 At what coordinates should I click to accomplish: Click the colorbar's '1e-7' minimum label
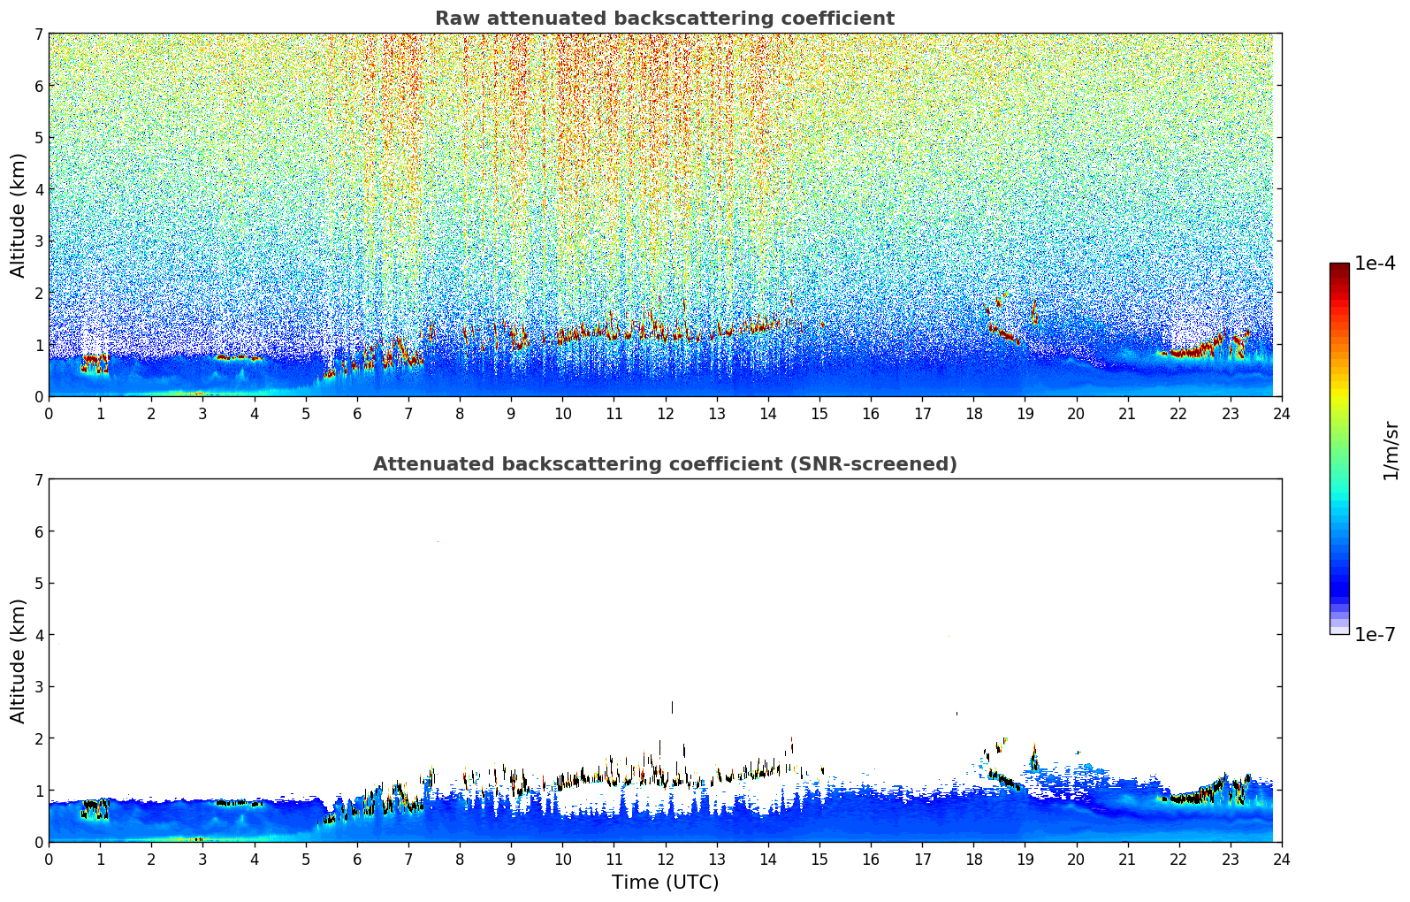tap(1375, 635)
